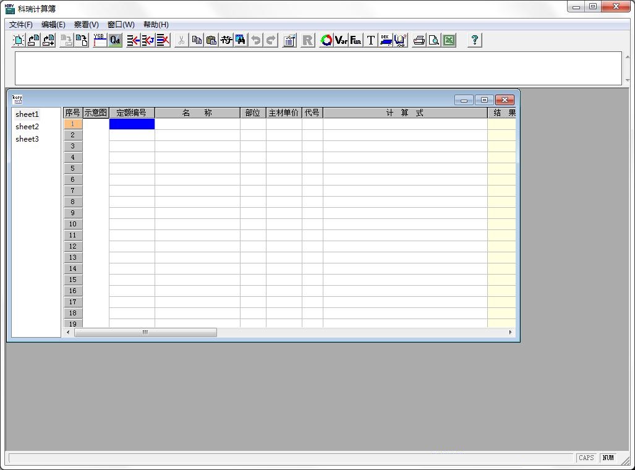The width and height of the screenshot is (635, 470).
Task: Switch to sheet3 in the sheet list
Action: pos(27,139)
